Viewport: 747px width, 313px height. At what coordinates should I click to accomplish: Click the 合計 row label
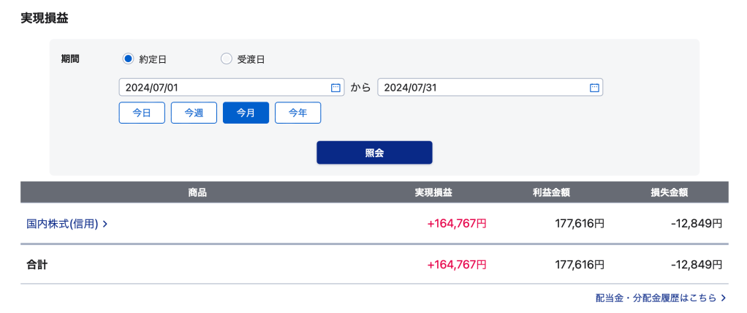click(37, 264)
